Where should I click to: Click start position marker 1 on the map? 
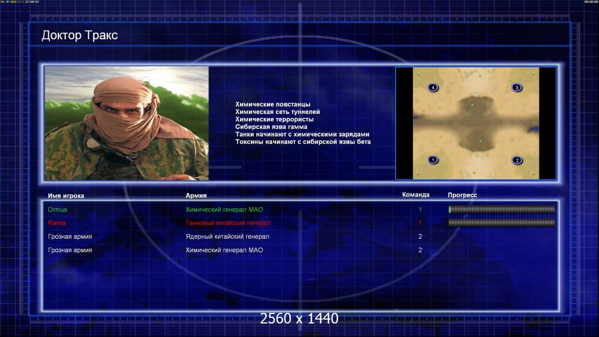pyautogui.click(x=433, y=160)
